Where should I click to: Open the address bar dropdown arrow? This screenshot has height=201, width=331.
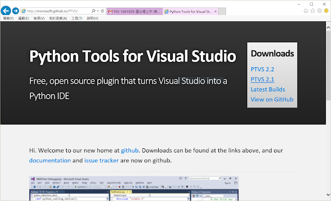98,11
